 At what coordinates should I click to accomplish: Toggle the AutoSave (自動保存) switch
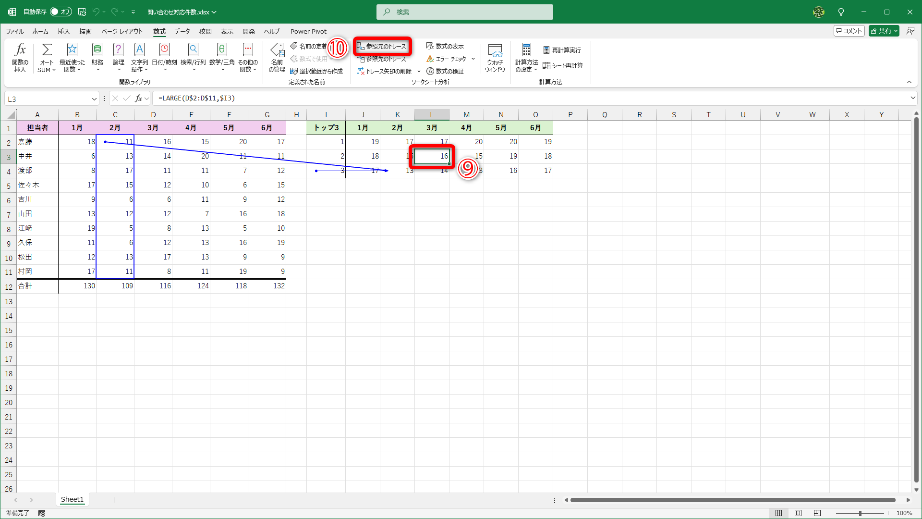point(61,12)
